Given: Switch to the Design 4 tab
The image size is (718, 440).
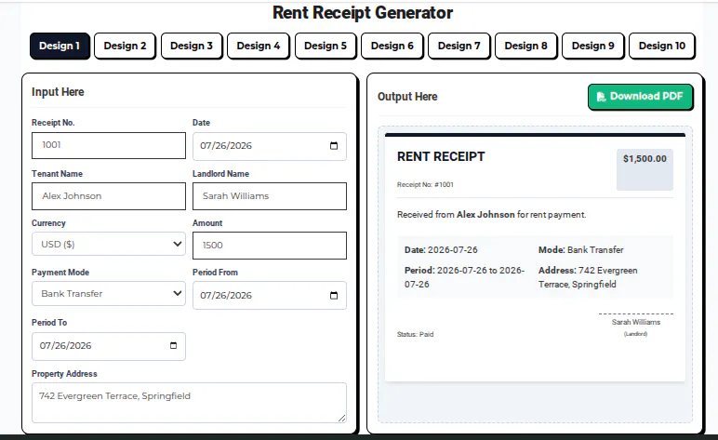Looking at the screenshot, I should (259, 46).
